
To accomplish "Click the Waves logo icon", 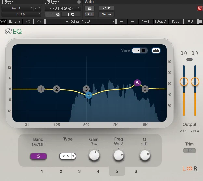I will click(3, 21).
